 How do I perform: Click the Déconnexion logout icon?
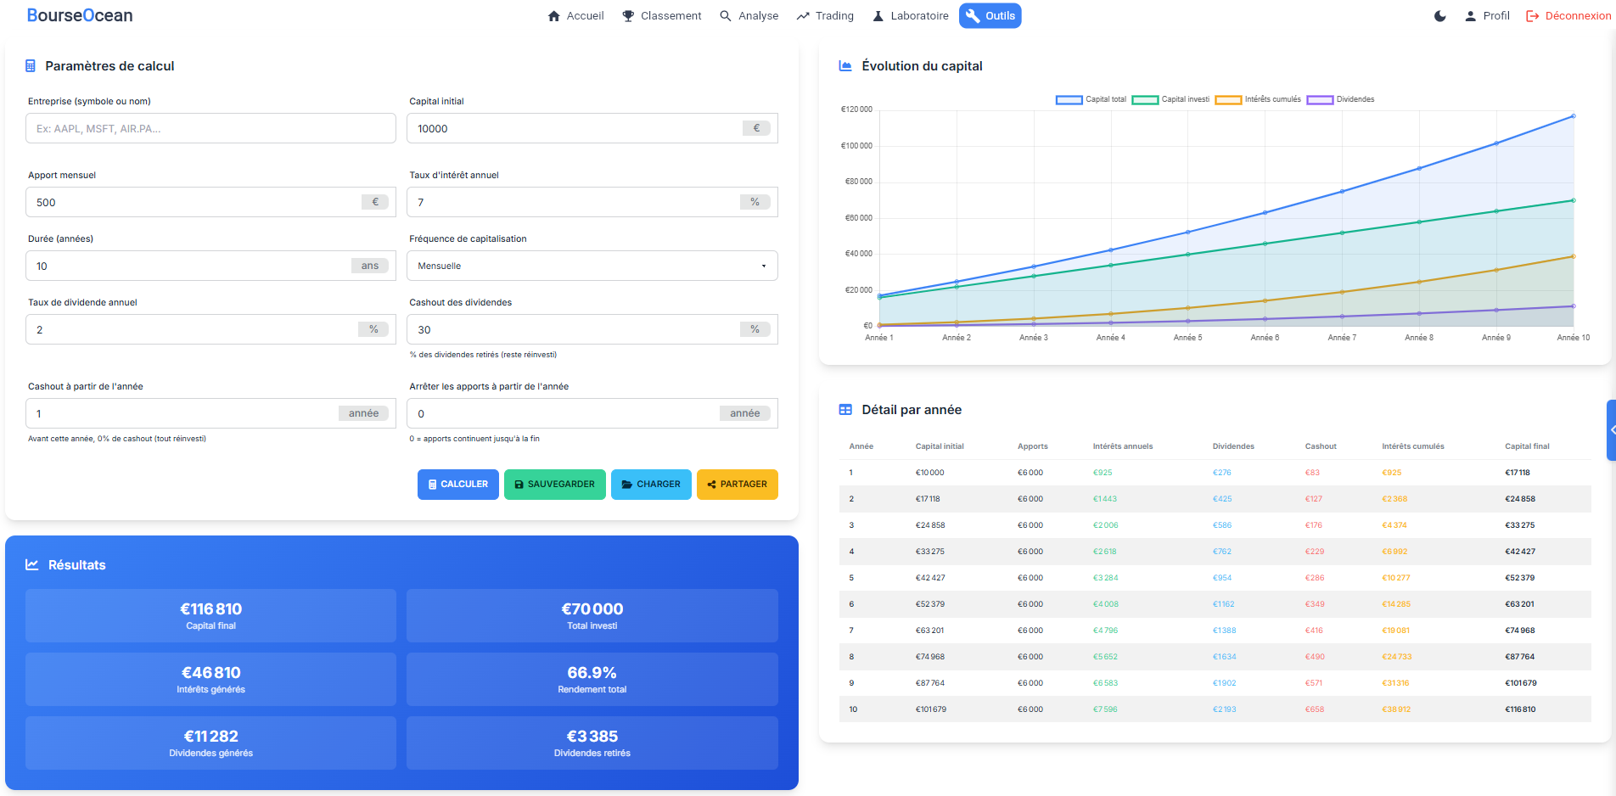1533,16
